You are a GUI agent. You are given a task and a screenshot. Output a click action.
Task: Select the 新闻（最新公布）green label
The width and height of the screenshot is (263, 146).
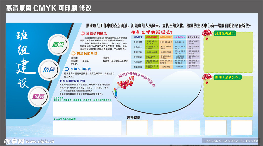tap(228, 77)
